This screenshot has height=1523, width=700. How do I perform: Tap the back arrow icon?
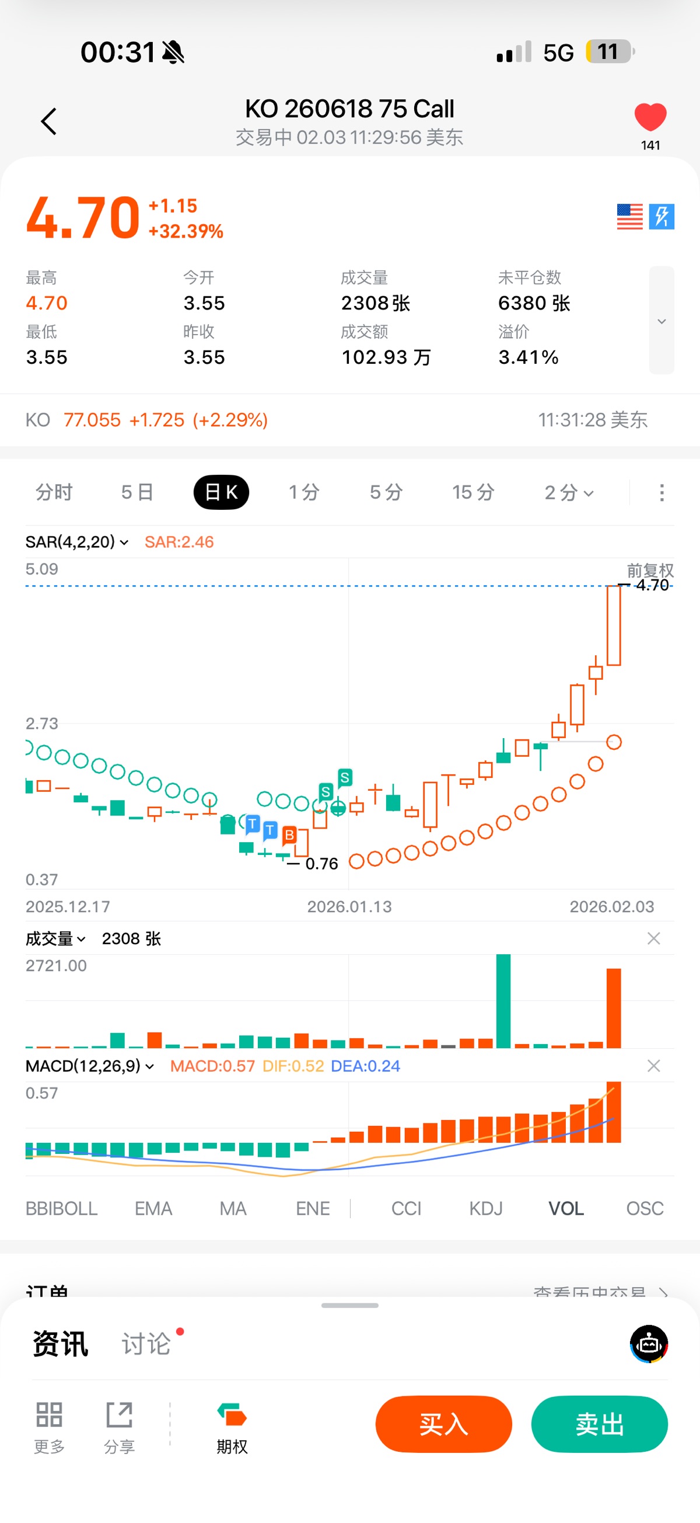(x=49, y=122)
